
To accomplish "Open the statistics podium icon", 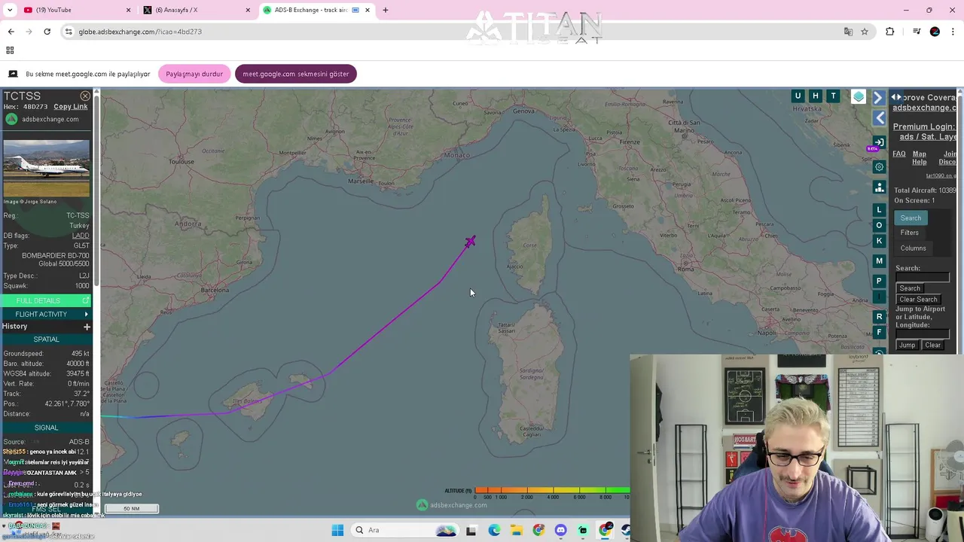I will click(879, 187).
